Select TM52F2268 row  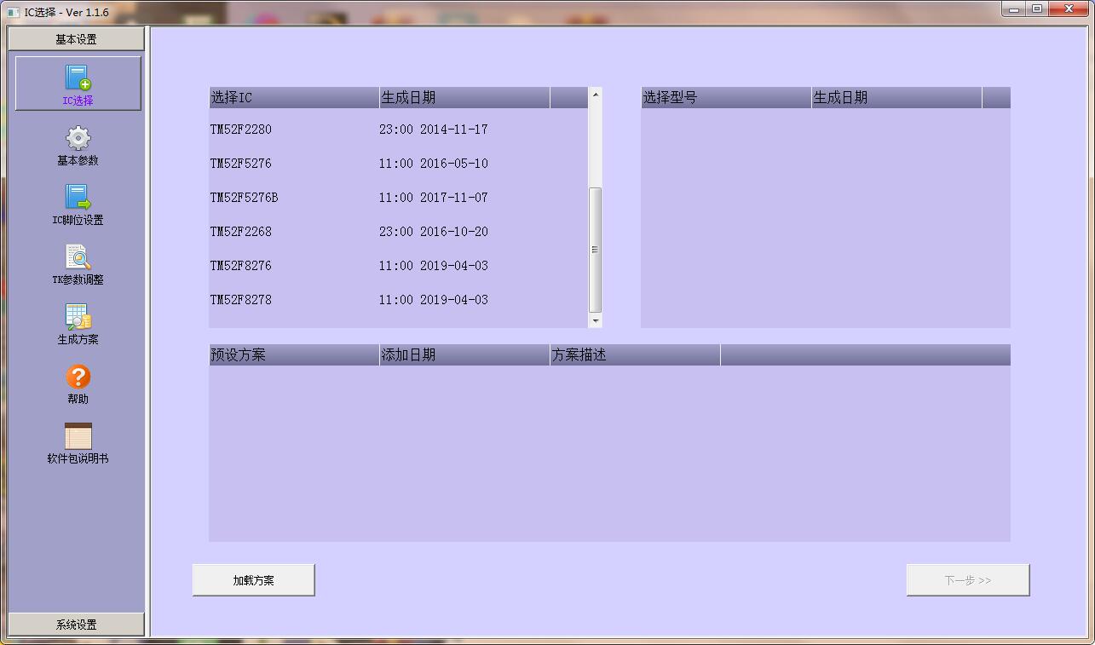(398, 232)
